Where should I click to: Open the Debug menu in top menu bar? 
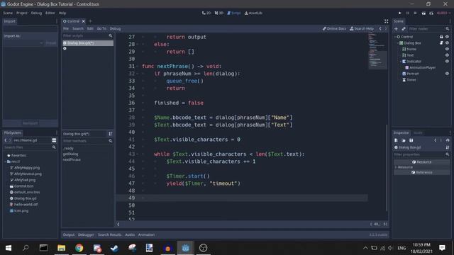tap(36, 13)
